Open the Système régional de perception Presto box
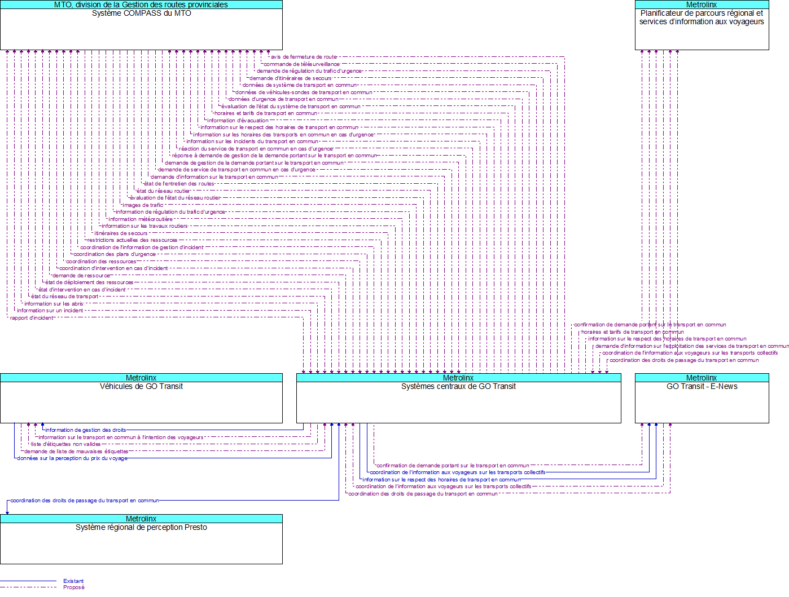789x597 pixels. 141,543
